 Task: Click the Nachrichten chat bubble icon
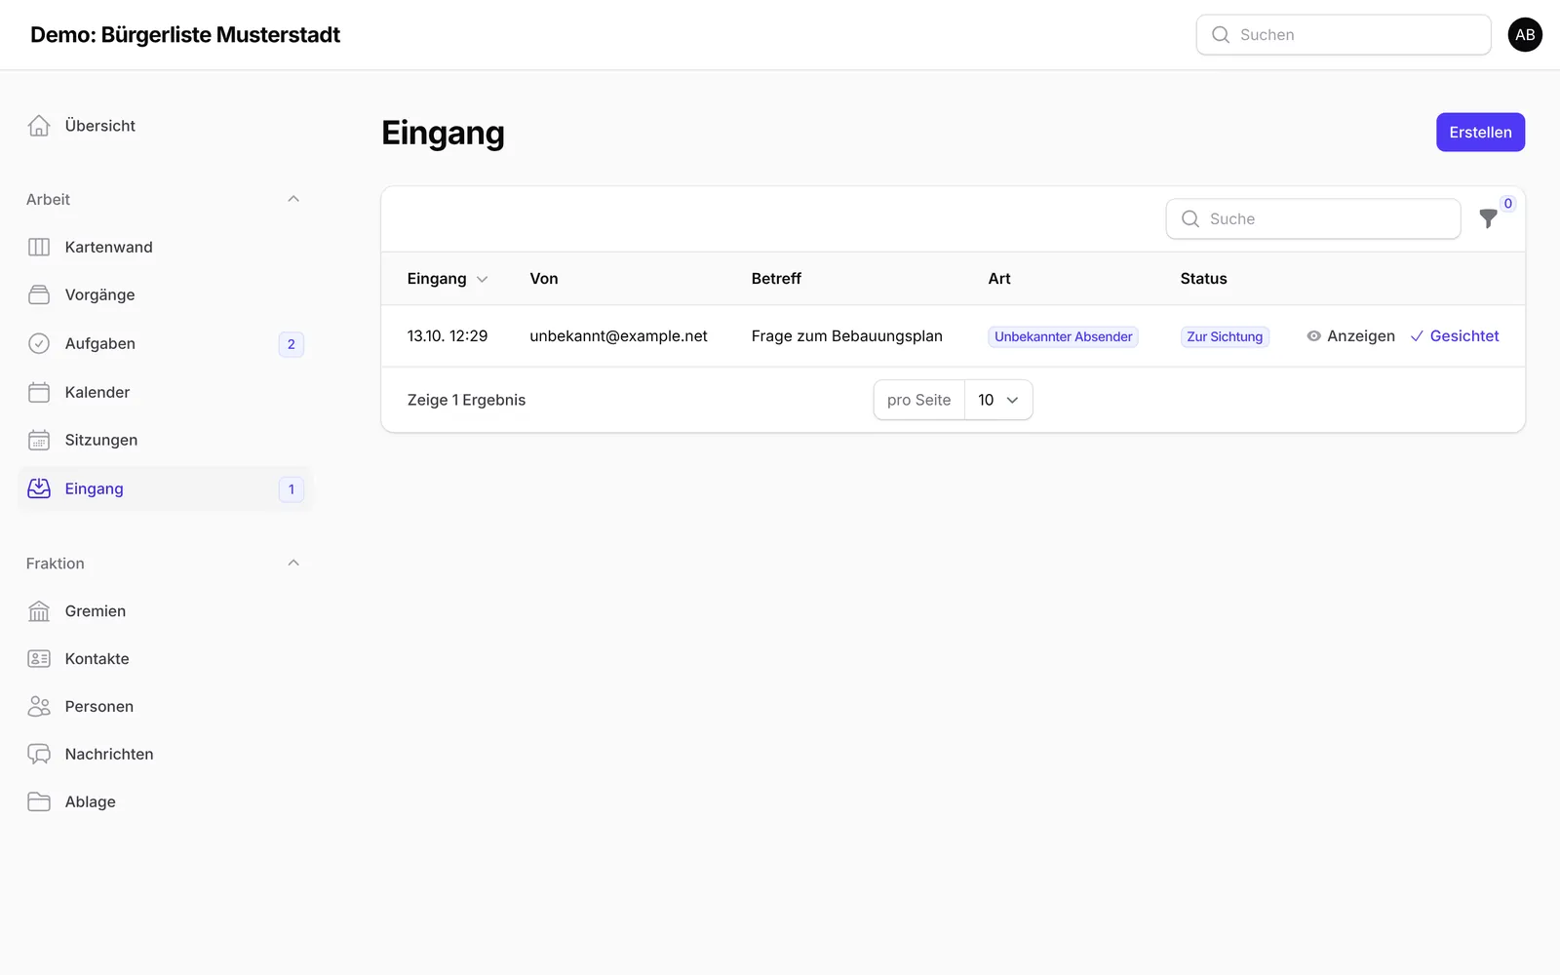39,754
